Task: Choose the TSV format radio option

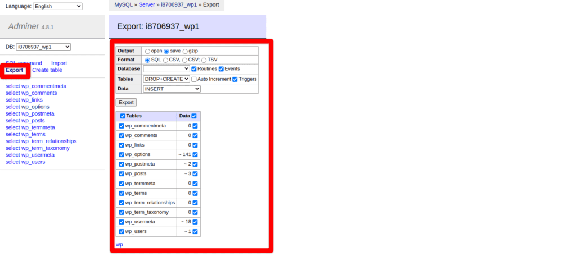Action: (x=204, y=60)
